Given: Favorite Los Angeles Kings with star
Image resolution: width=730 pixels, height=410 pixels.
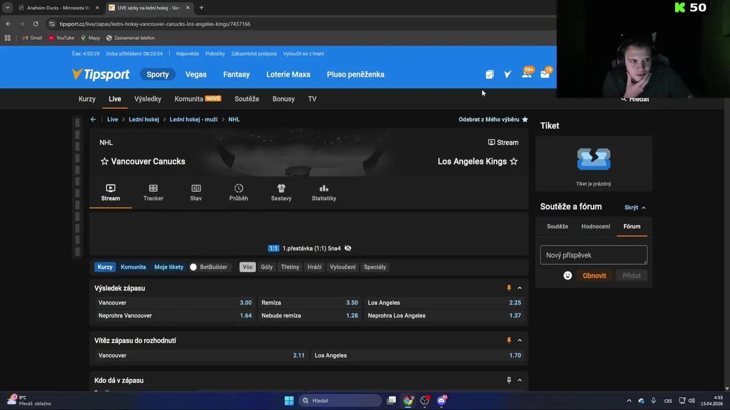Looking at the screenshot, I should point(514,161).
